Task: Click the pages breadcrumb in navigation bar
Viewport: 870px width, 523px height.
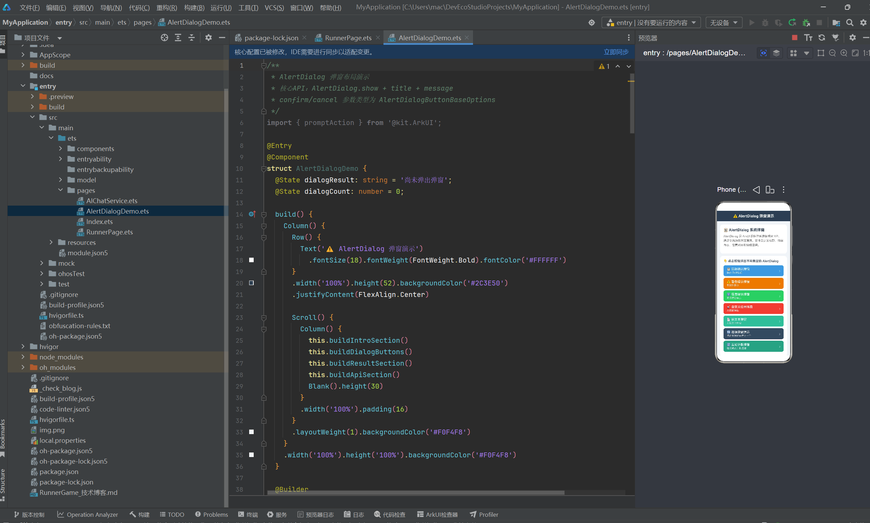Action: (142, 22)
